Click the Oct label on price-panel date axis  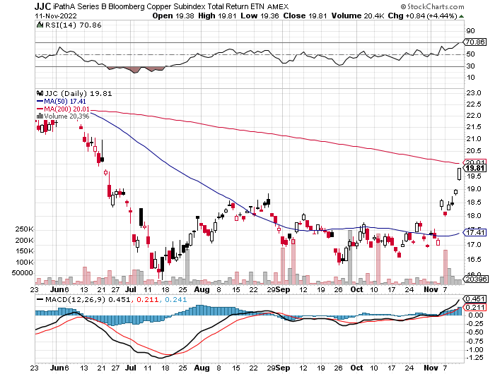click(356, 289)
